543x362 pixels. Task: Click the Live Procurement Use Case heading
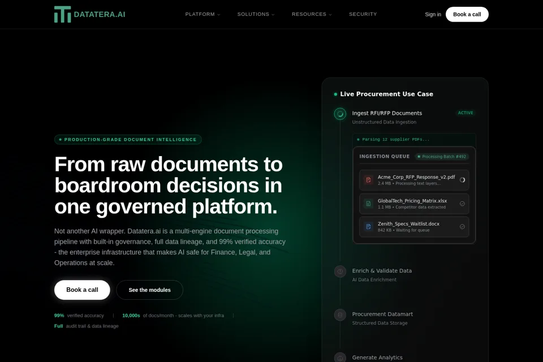click(386, 94)
